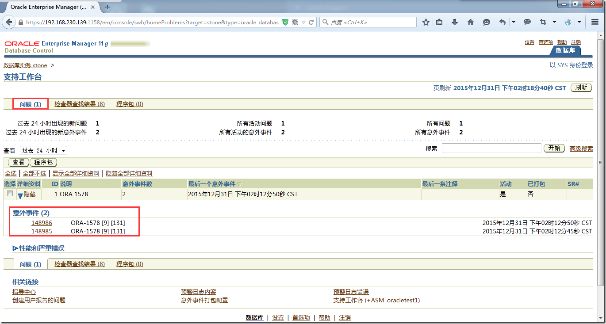Switch to top 程序包 (0) tab

tap(130, 104)
